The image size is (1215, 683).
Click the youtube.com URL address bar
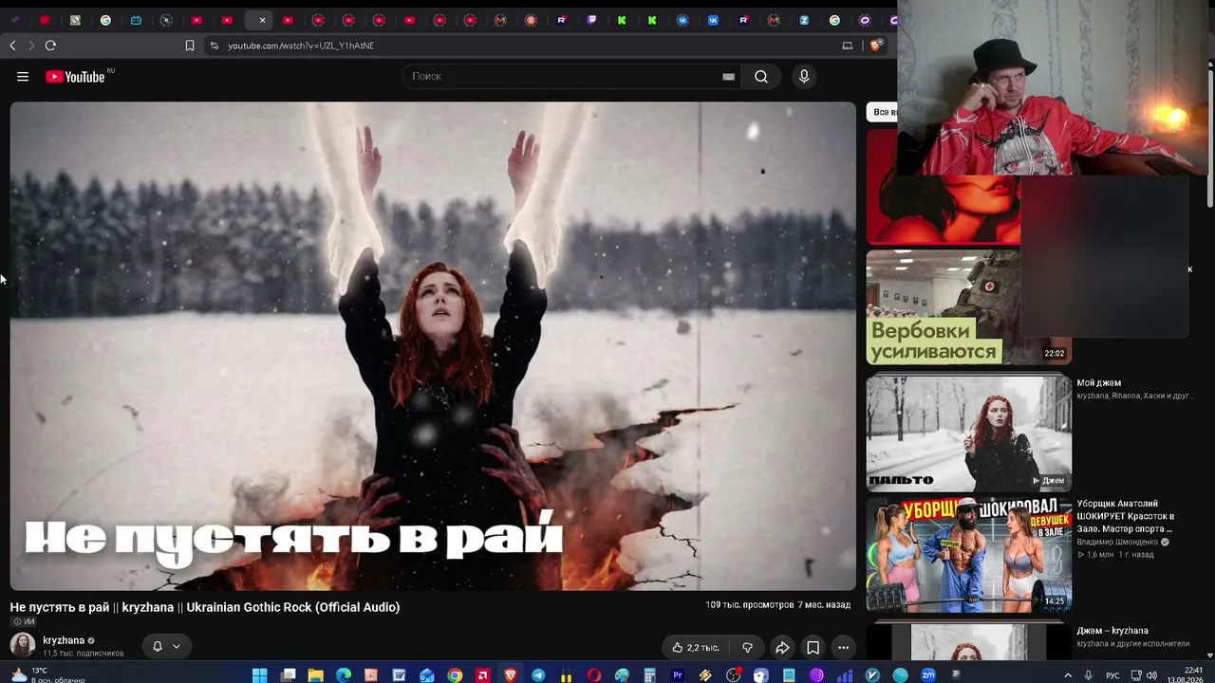(301, 46)
